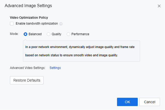Click the 'Advanced Video Settings:' label

[x=28, y=68]
